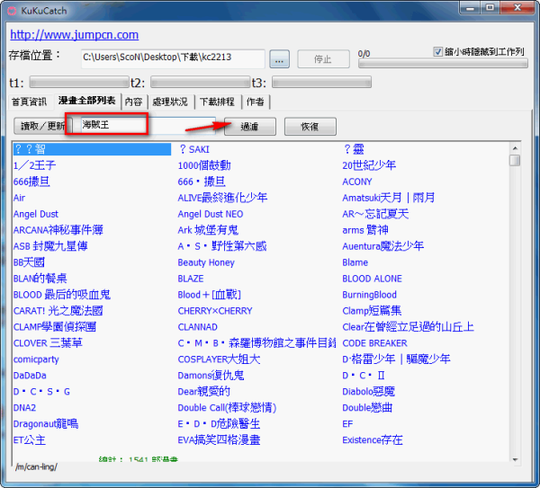Choose 'AR～忘記夏天' entry
Screen dimensions: 540x488
point(375,214)
